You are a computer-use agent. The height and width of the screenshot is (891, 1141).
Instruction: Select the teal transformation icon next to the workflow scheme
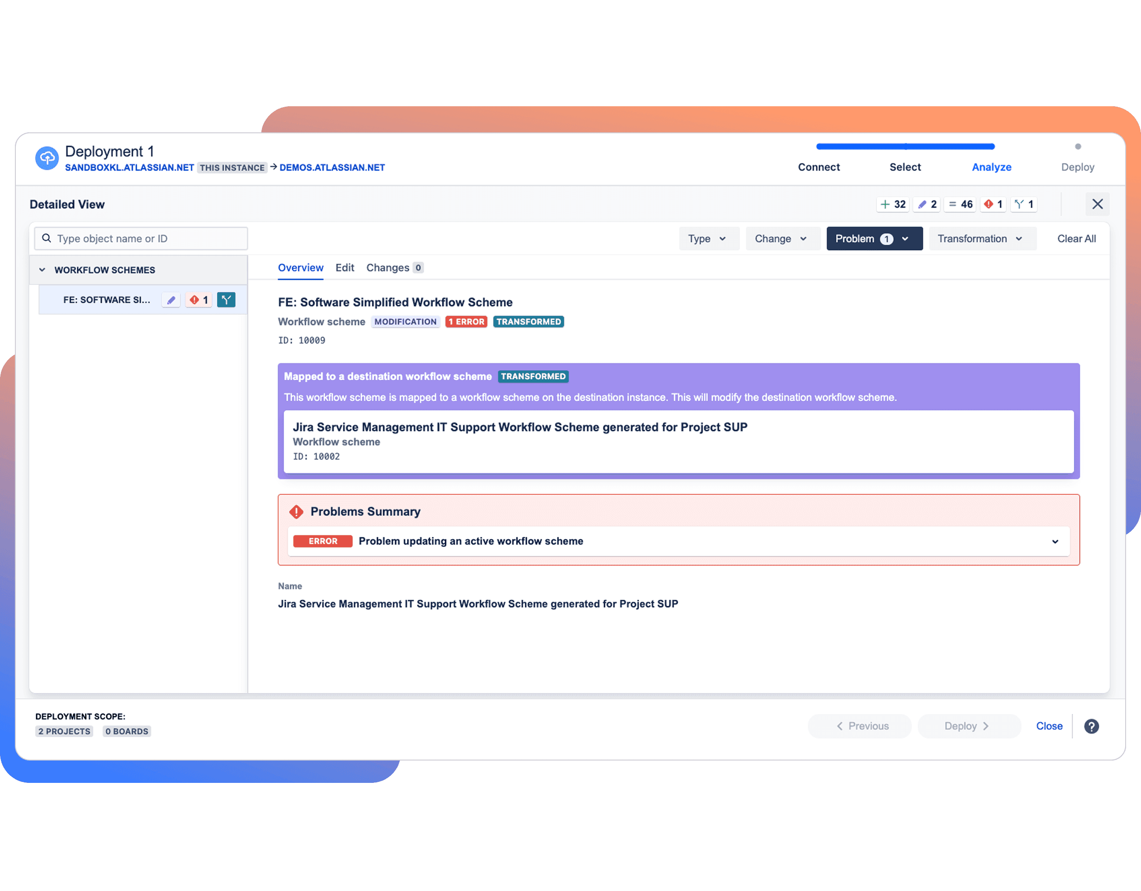(226, 300)
